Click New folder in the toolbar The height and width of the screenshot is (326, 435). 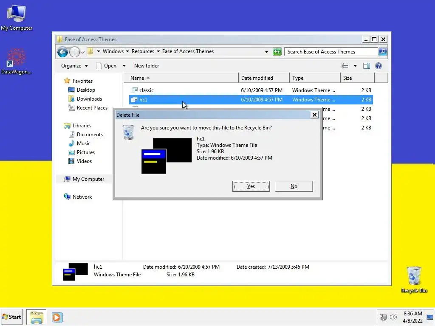[x=147, y=66]
